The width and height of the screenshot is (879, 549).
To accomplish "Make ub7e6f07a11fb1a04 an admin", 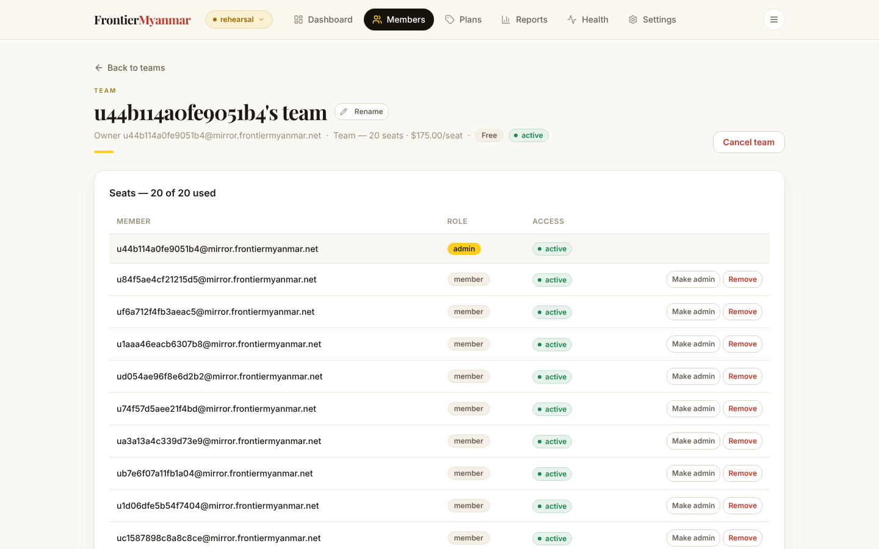I will tap(693, 473).
